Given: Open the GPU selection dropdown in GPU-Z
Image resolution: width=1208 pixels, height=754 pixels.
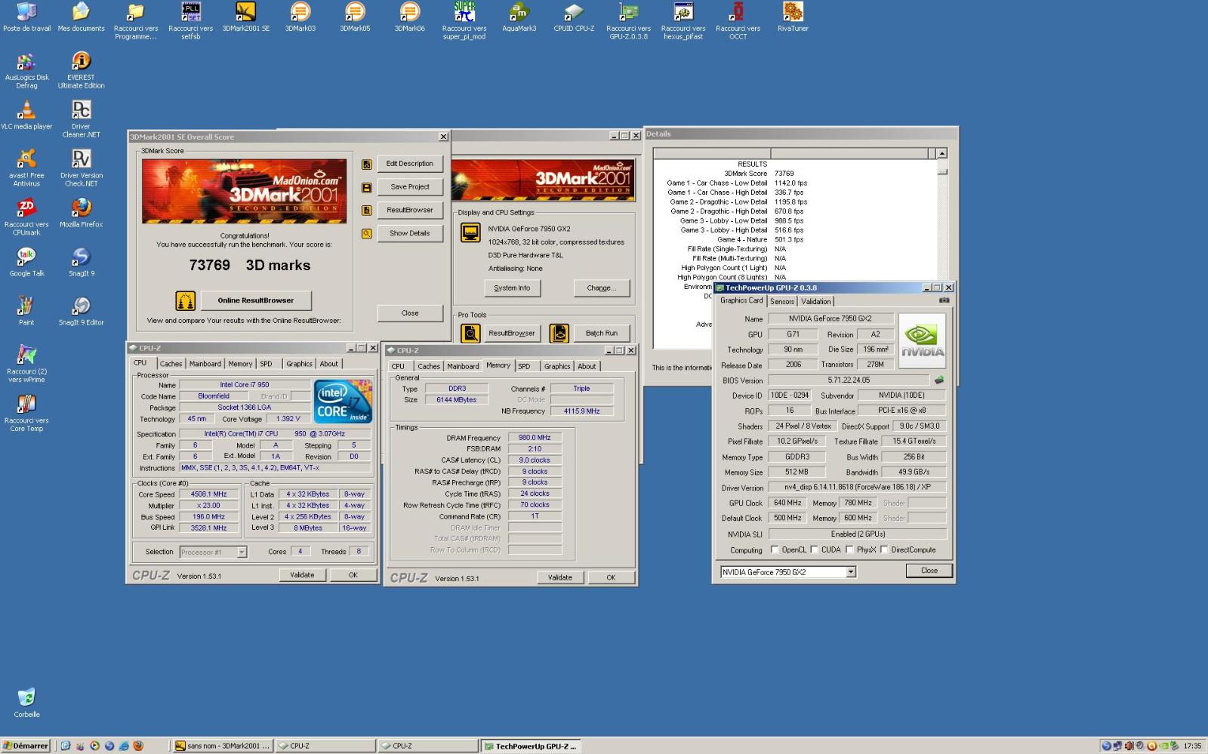Looking at the screenshot, I should 851,572.
